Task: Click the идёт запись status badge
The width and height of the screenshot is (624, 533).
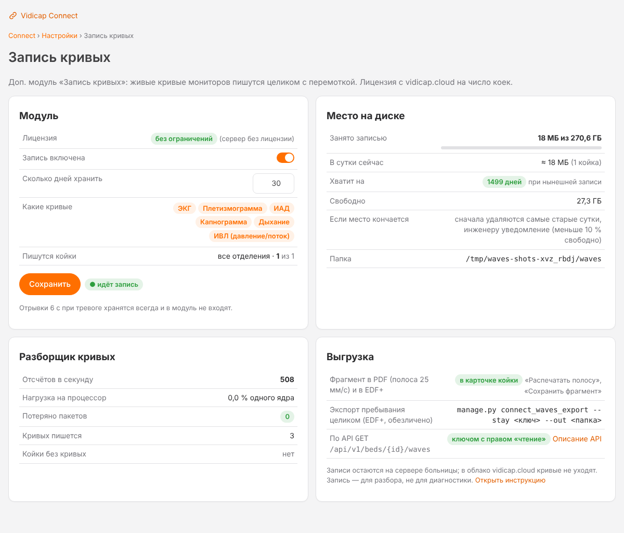Action: coord(114,285)
